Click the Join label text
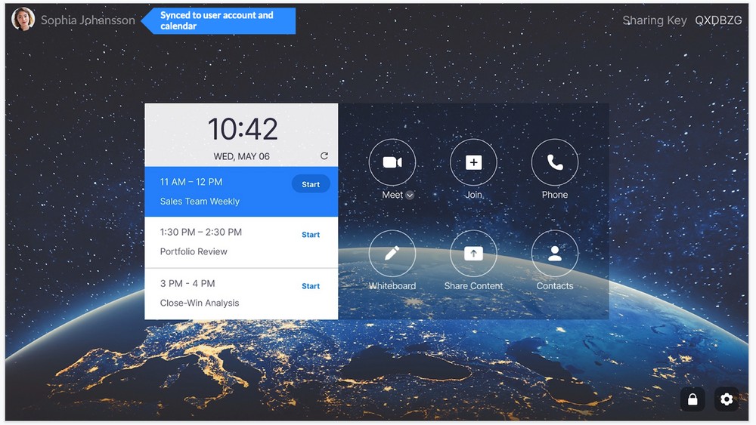Screen dimensions: 756x425 pyautogui.click(x=473, y=195)
